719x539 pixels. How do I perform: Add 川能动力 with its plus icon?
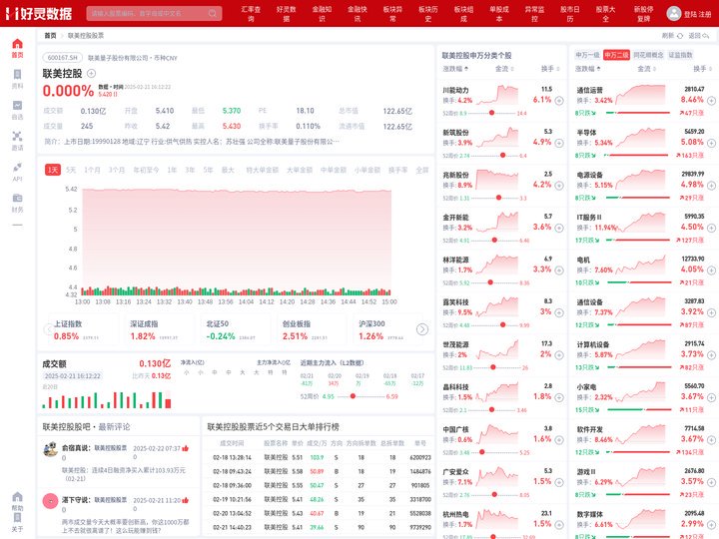[x=559, y=101]
